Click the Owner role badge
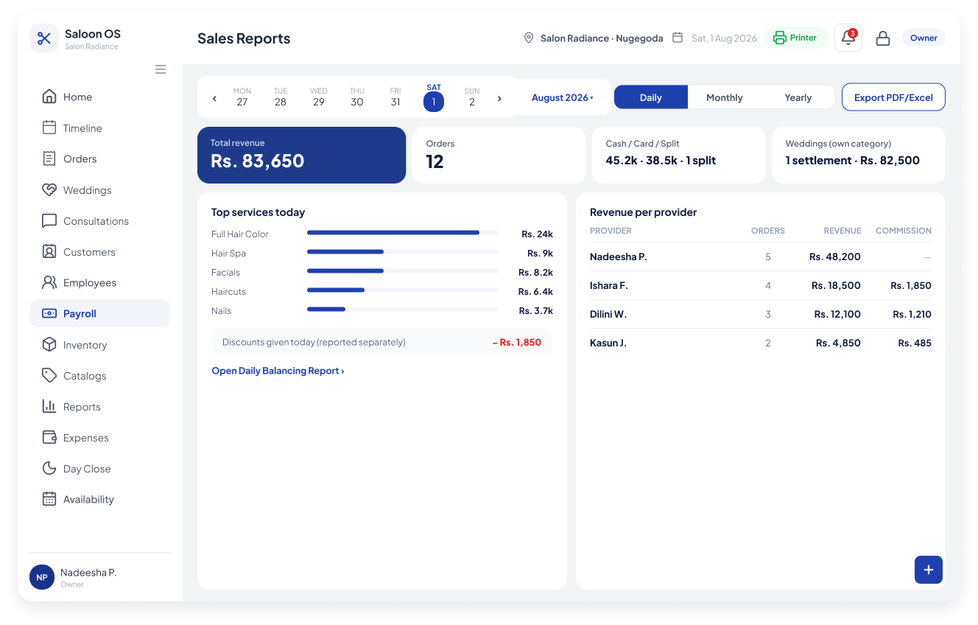 point(924,38)
